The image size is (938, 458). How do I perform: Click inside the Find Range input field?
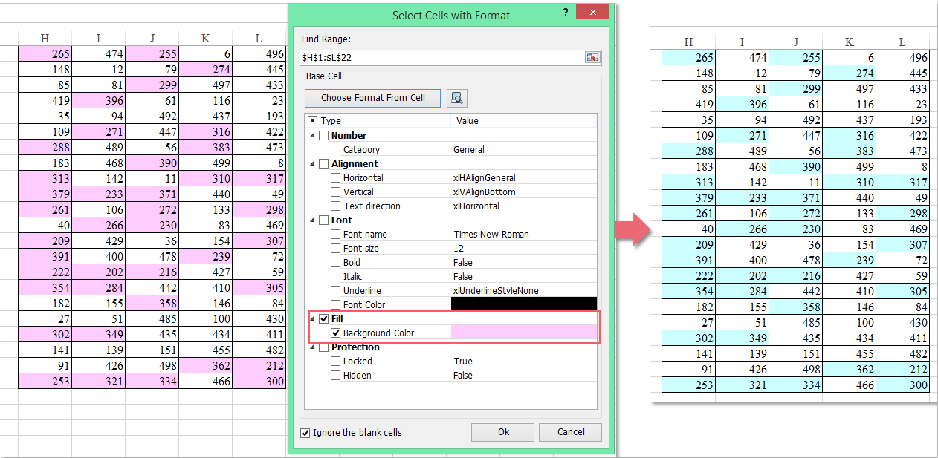(424, 56)
